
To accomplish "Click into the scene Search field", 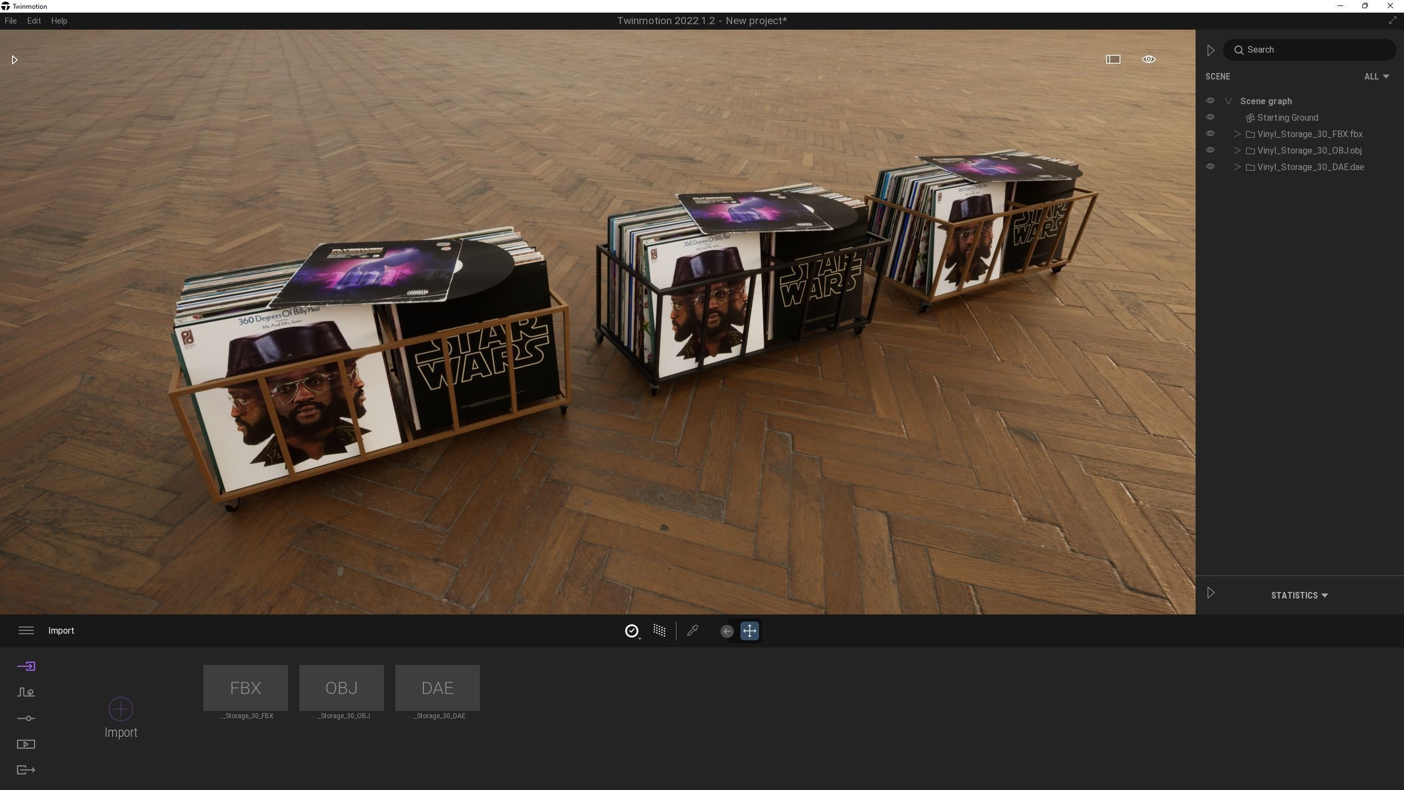I will click(x=1309, y=50).
